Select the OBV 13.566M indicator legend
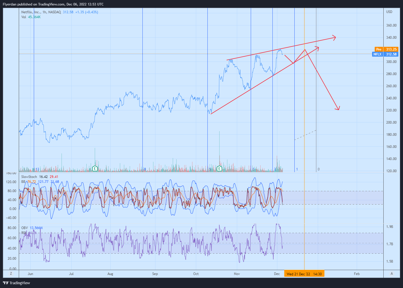Viewport: 403px width, 288px height. [32, 228]
